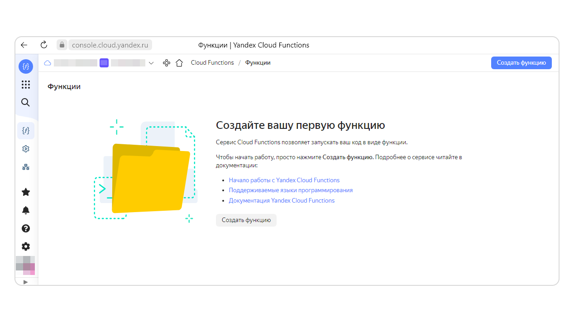Reload the page with the refresh icon
574x322 pixels.
pyautogui.click(x=44, y=45)
